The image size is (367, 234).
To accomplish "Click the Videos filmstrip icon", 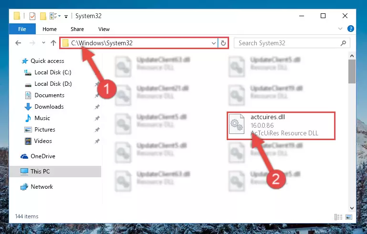I will (28, 141).
